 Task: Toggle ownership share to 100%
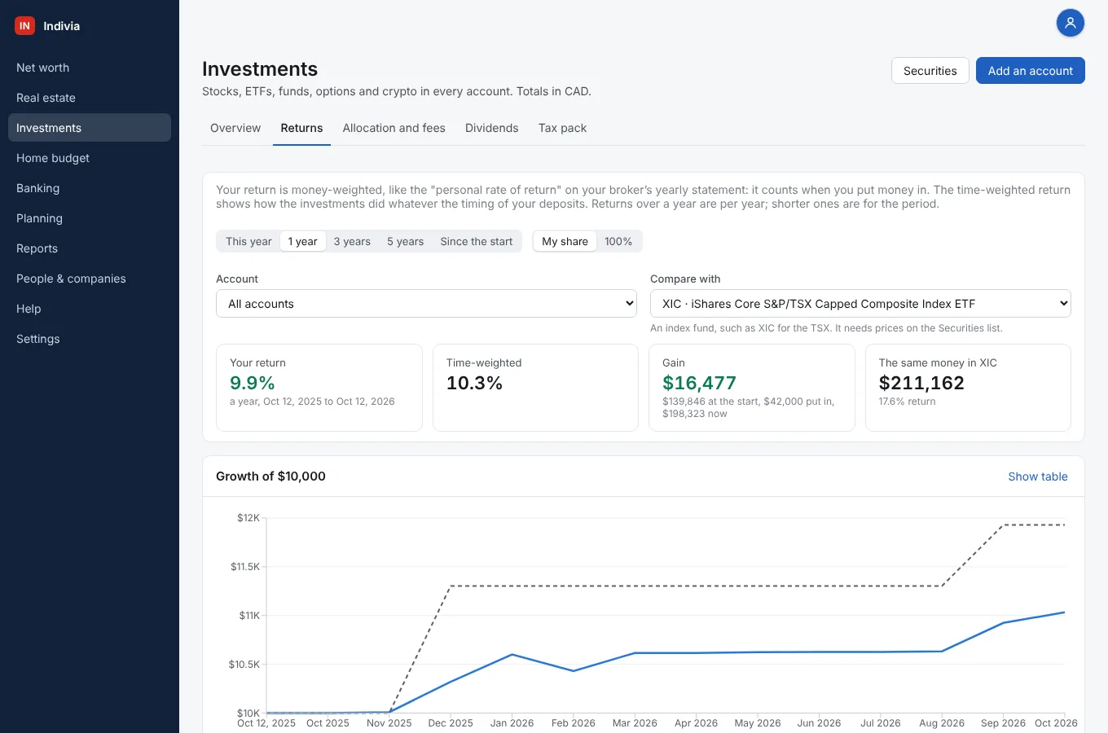point(618,241)
